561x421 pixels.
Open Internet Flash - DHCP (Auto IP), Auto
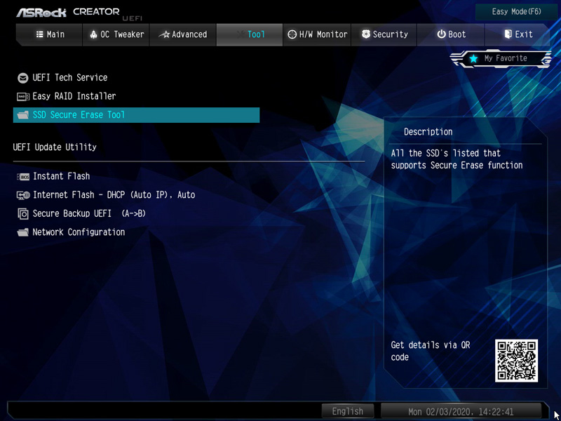coord(114,195)
